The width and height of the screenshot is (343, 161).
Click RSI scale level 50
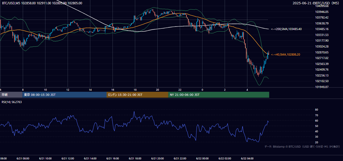316,126
